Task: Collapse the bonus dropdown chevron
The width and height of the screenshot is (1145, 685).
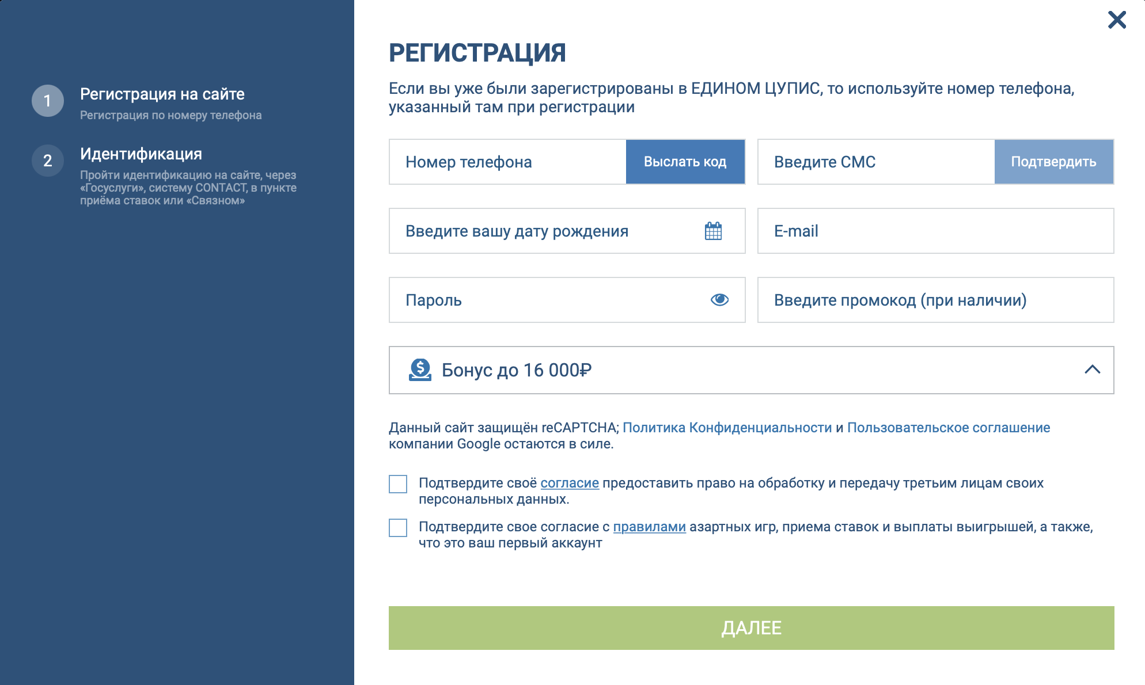Action: tap(1092, 370)
